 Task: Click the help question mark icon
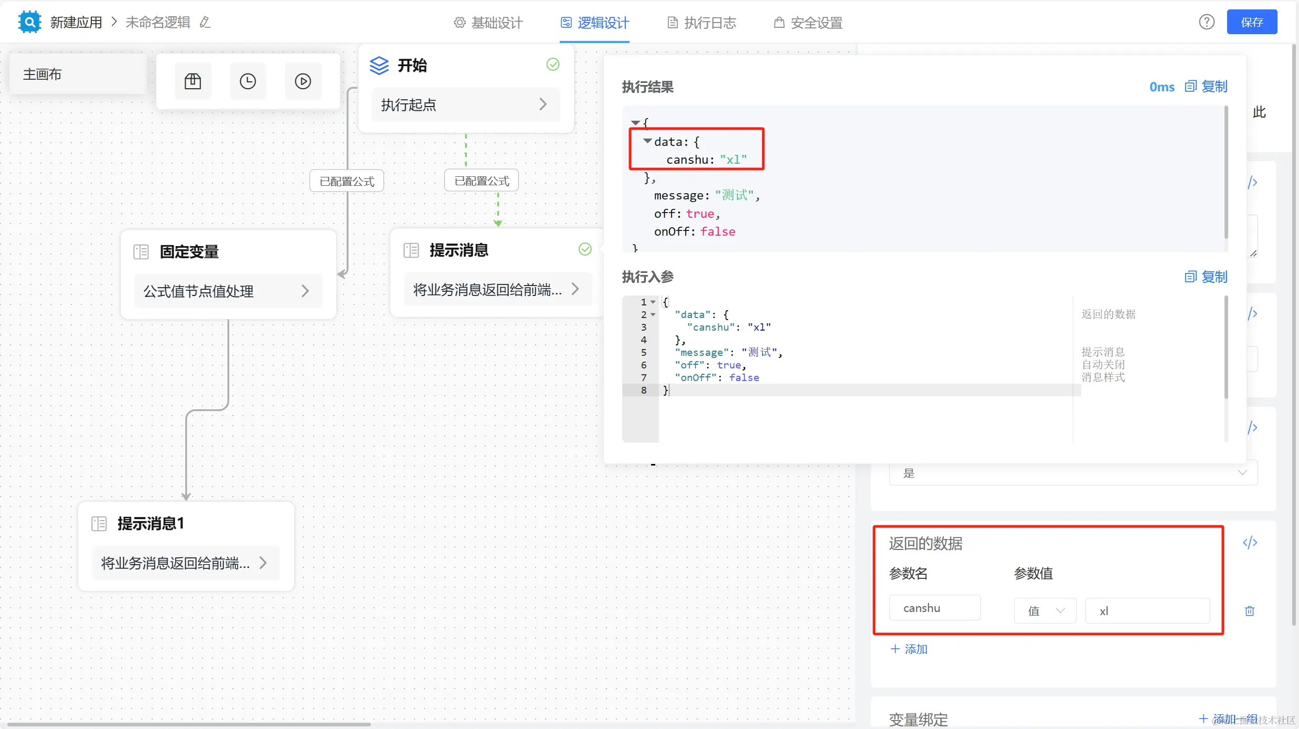[x=1206, y=22]
